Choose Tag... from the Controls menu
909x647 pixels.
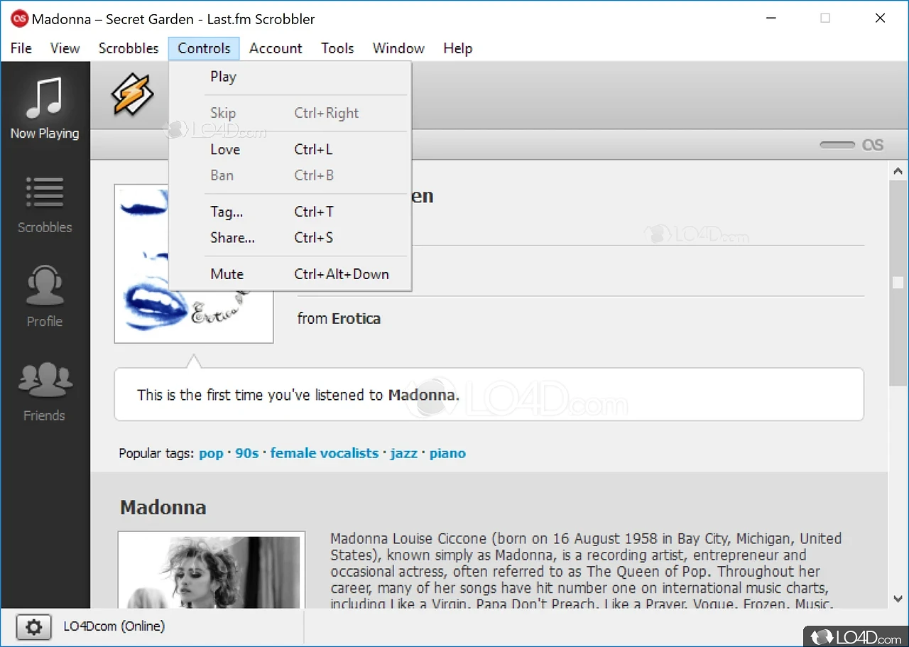click(x=290, y=212)
